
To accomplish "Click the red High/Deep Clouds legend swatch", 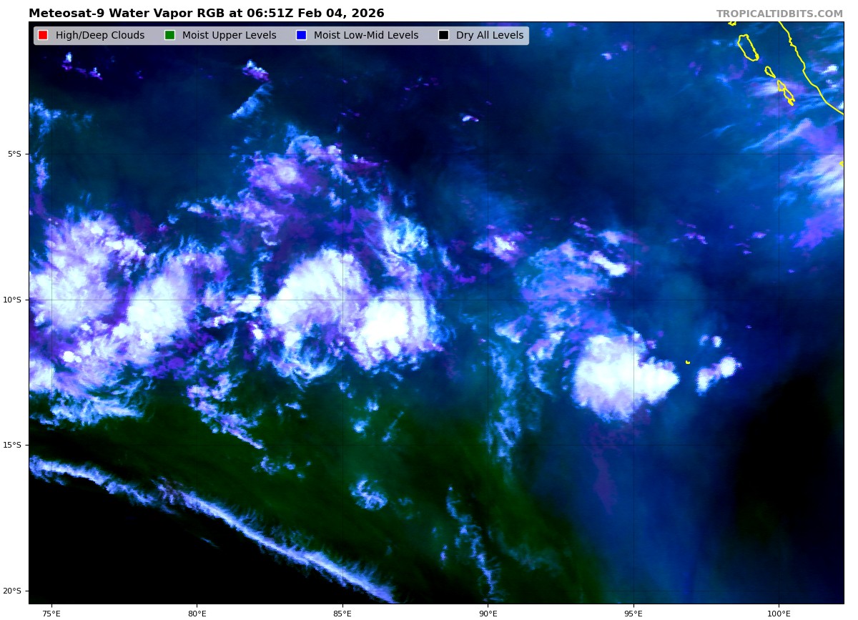I will [x=43, y=36].
